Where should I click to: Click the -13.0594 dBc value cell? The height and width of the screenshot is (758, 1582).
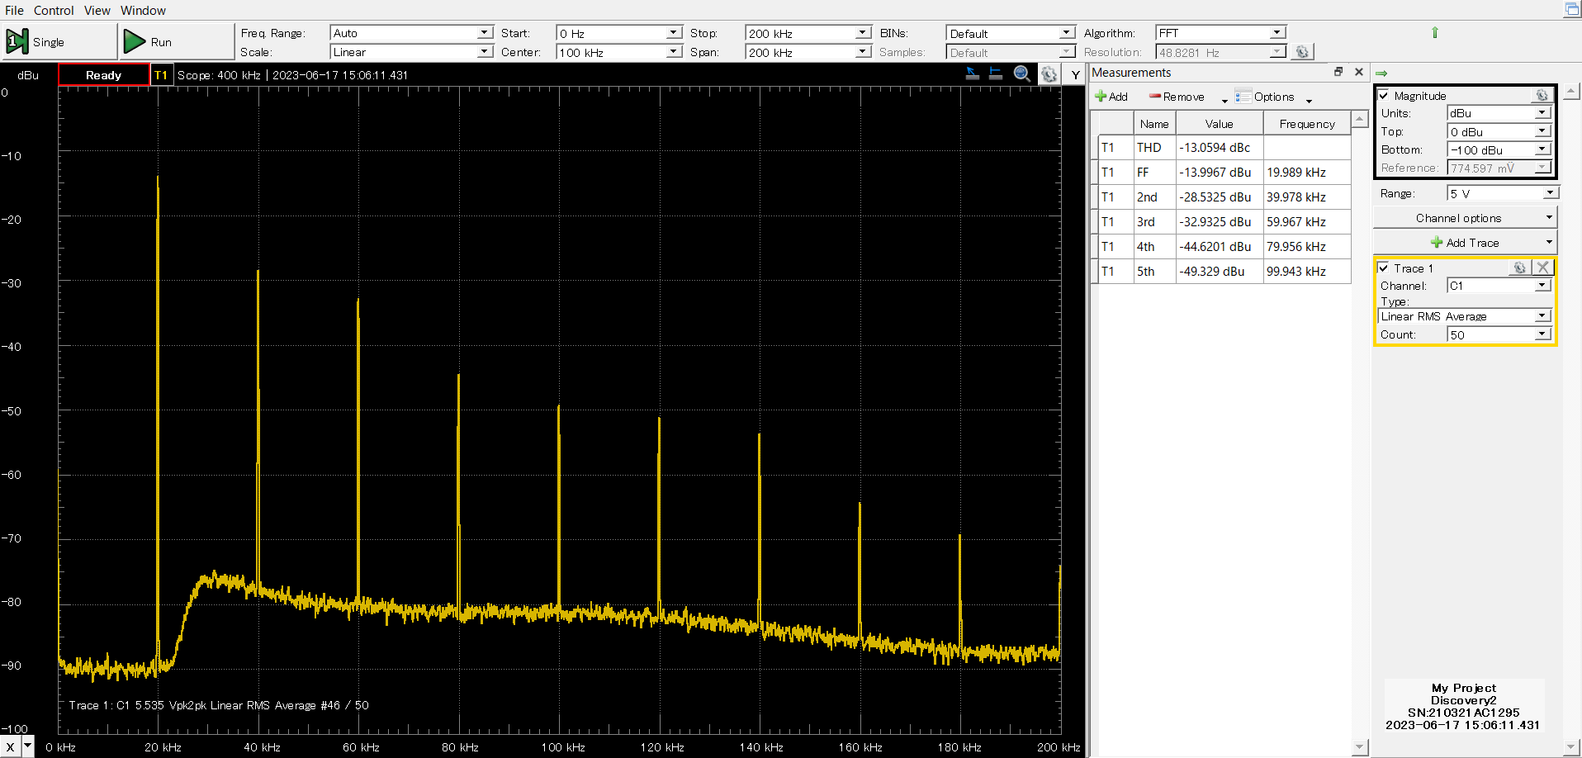pyautogui.click(x=1220, y=148)
